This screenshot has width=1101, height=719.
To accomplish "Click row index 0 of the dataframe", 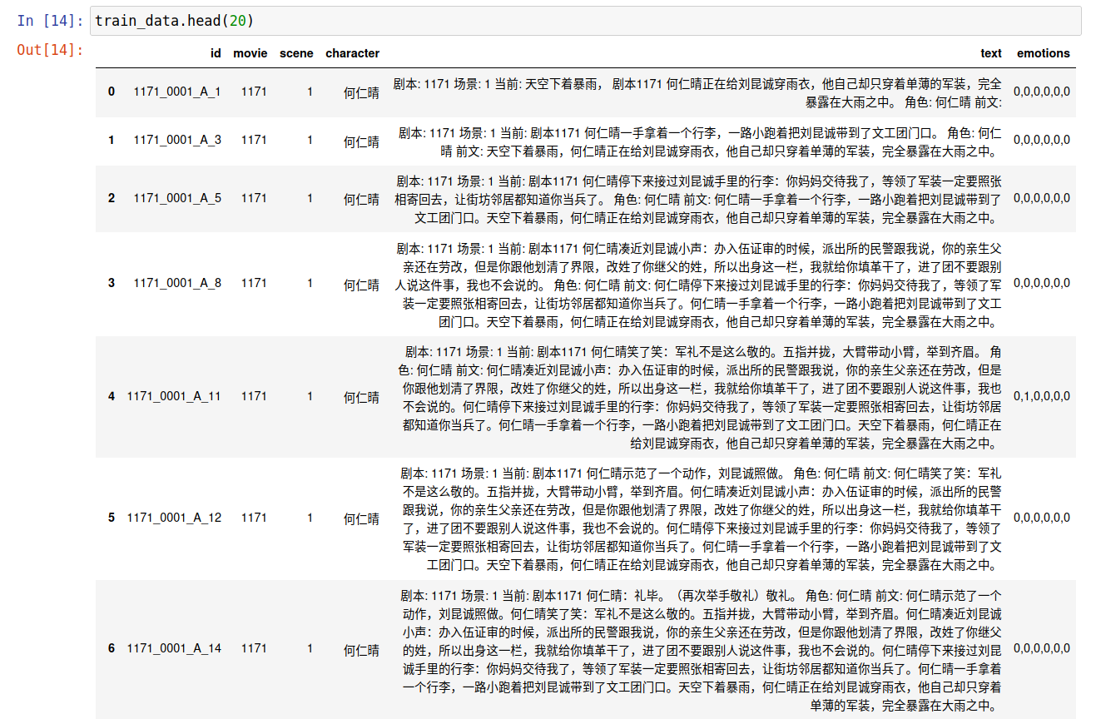I will [112, 92].
